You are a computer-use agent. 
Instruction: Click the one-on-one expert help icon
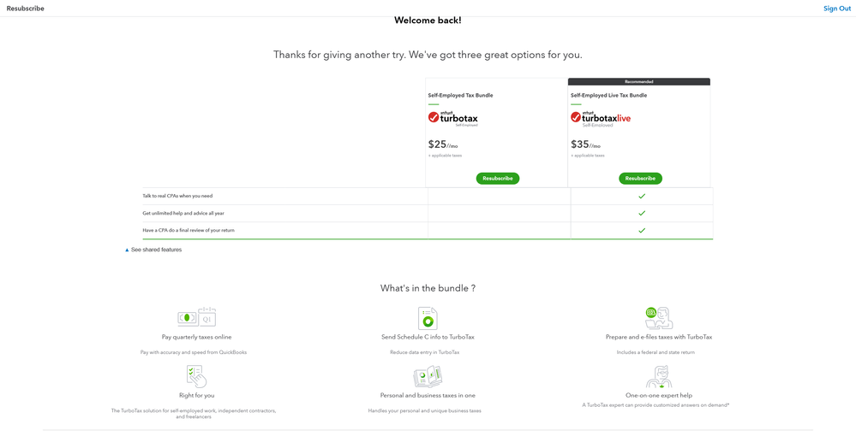pos(658,376)
